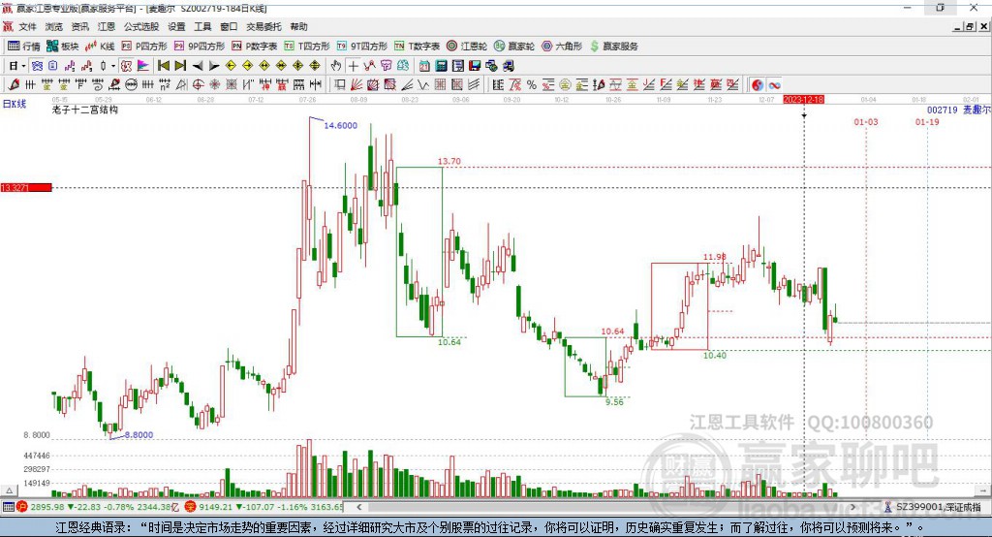Select the red Gann fan tool
The image size is (992, 537).
click(356, 85)
